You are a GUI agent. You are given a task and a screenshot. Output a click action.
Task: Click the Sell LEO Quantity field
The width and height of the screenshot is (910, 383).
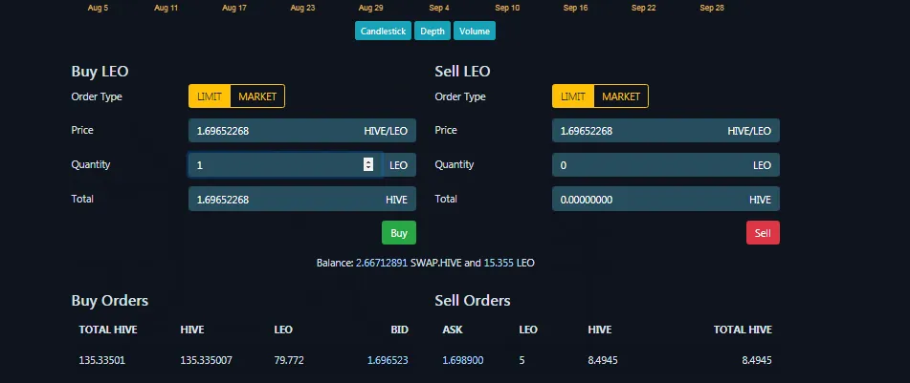click(x=666, y=165)
